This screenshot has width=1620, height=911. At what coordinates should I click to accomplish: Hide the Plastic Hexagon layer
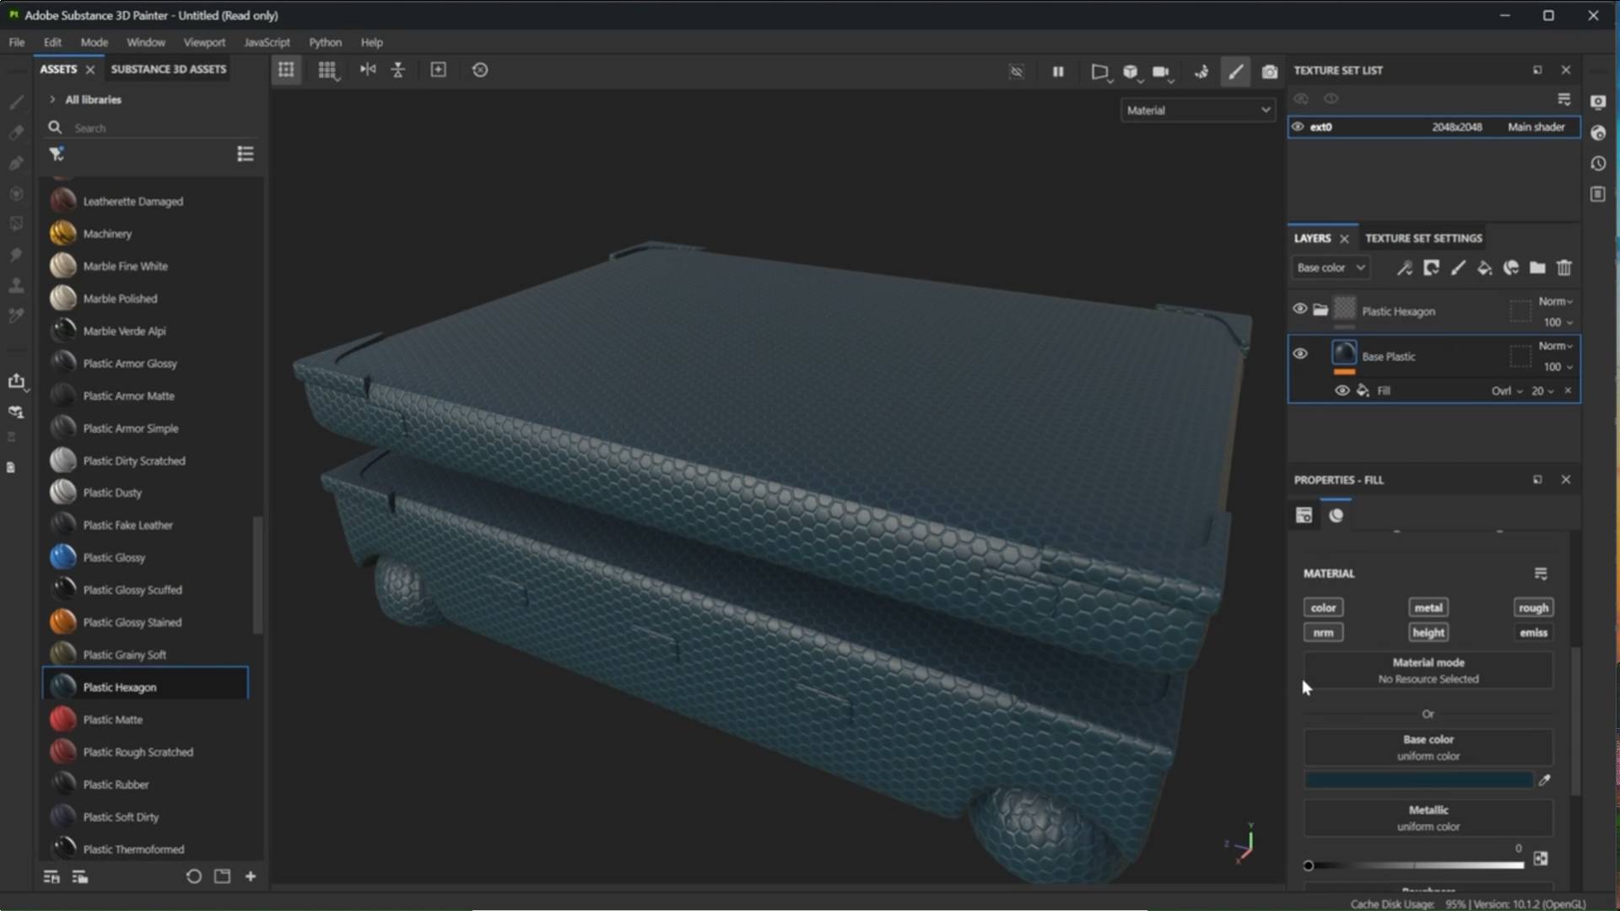[x=1299, y=309]
